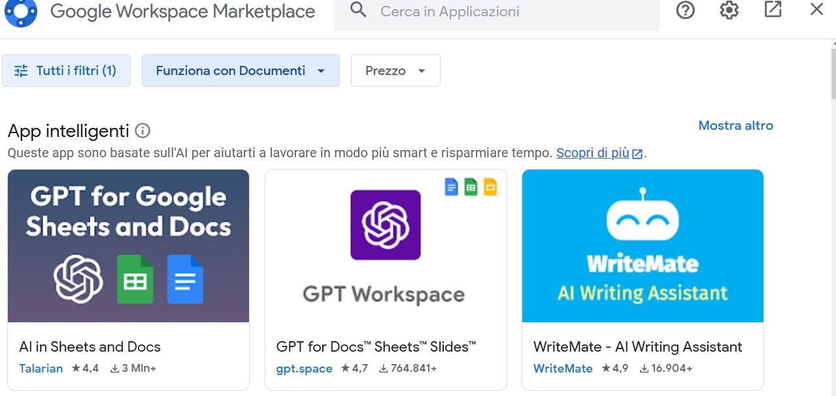Click the Google Workspace Marketplace logo

click(x=20, y=12)
